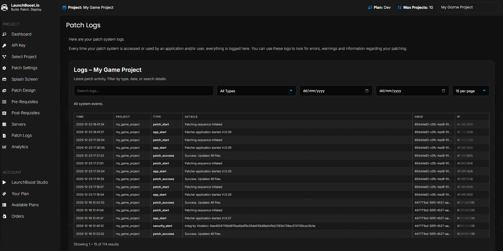The height and width of the screenshot is (251, 503).
Task: Click HWID in the 12:42:03 row
Action: click(433, 202)
